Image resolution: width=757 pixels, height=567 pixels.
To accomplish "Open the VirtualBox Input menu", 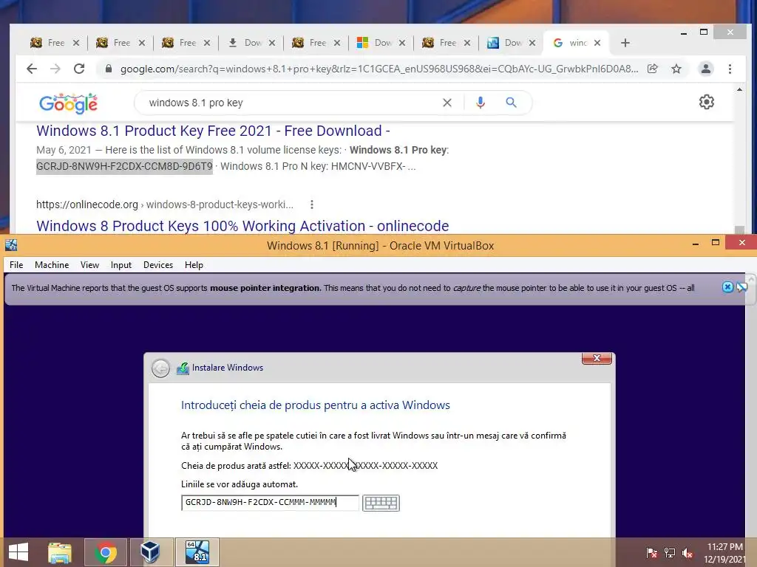I will click(x=120, y=265).
